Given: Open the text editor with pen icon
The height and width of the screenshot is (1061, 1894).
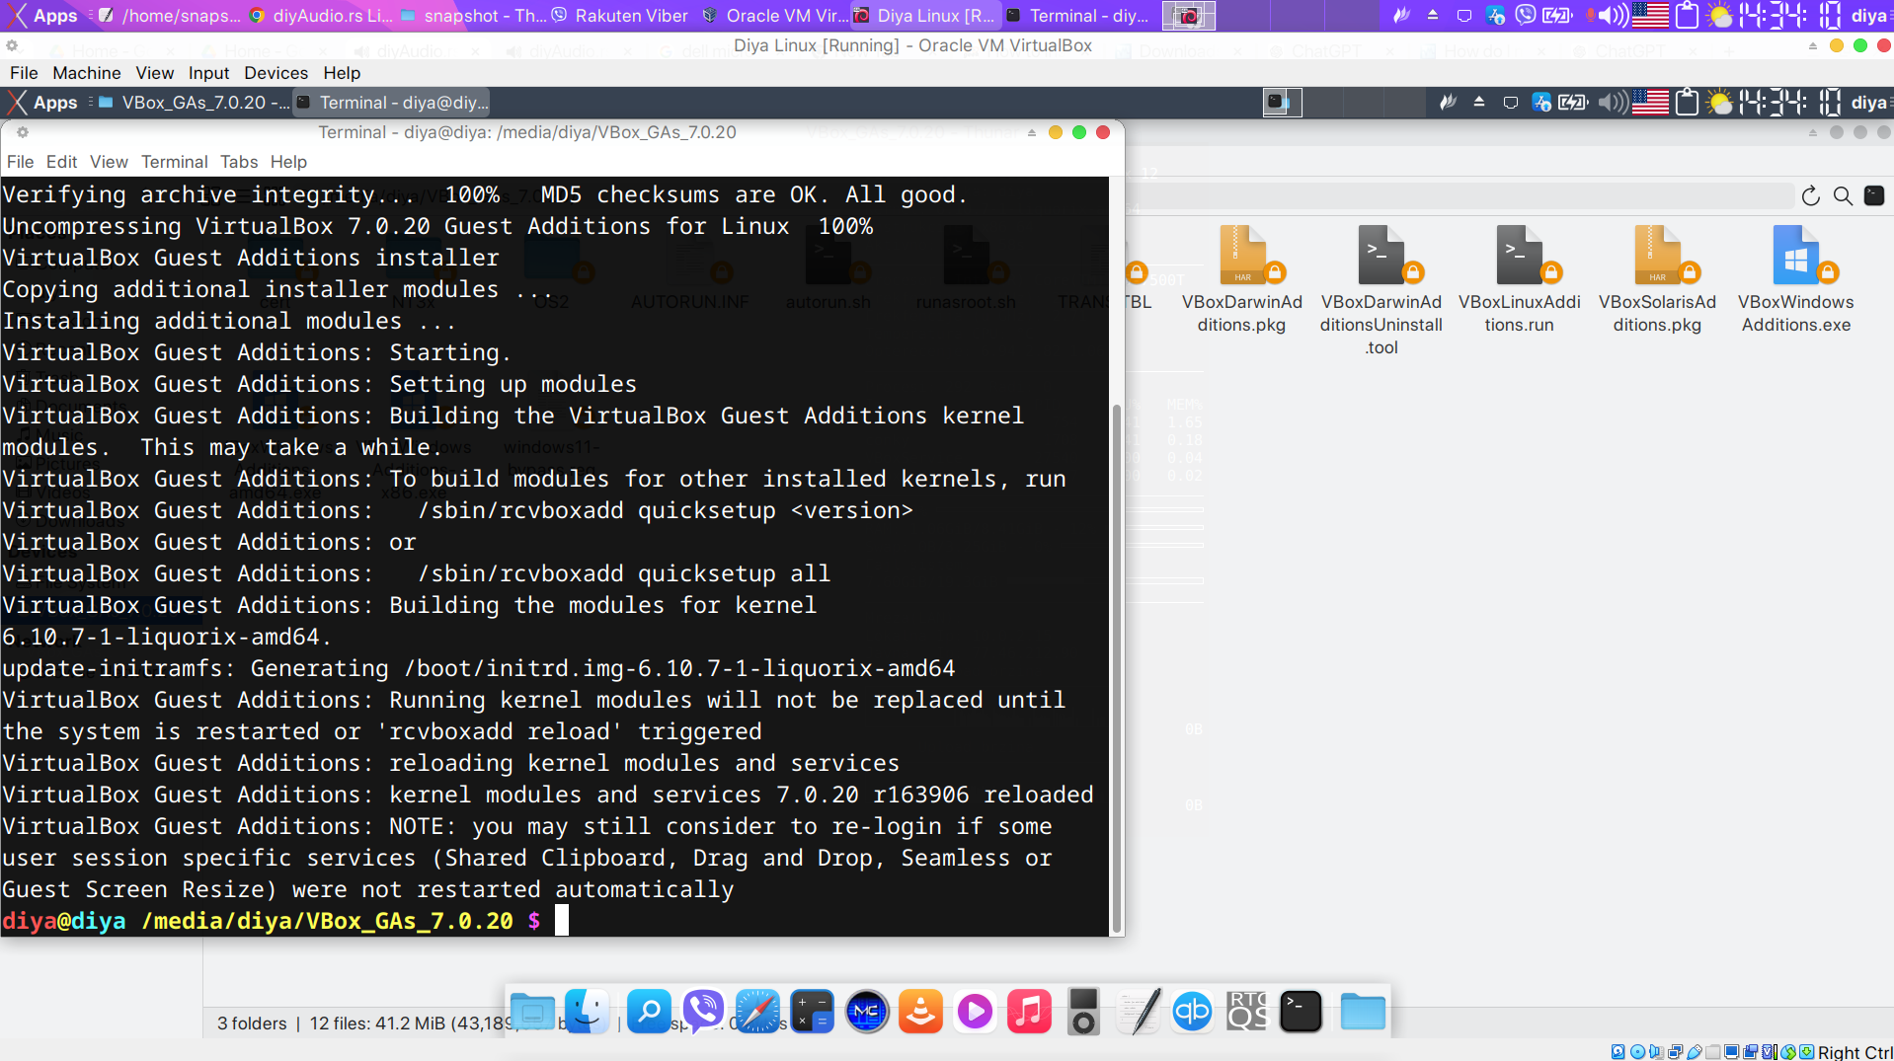Looking at the screenshot, I should point(1138,1012).
